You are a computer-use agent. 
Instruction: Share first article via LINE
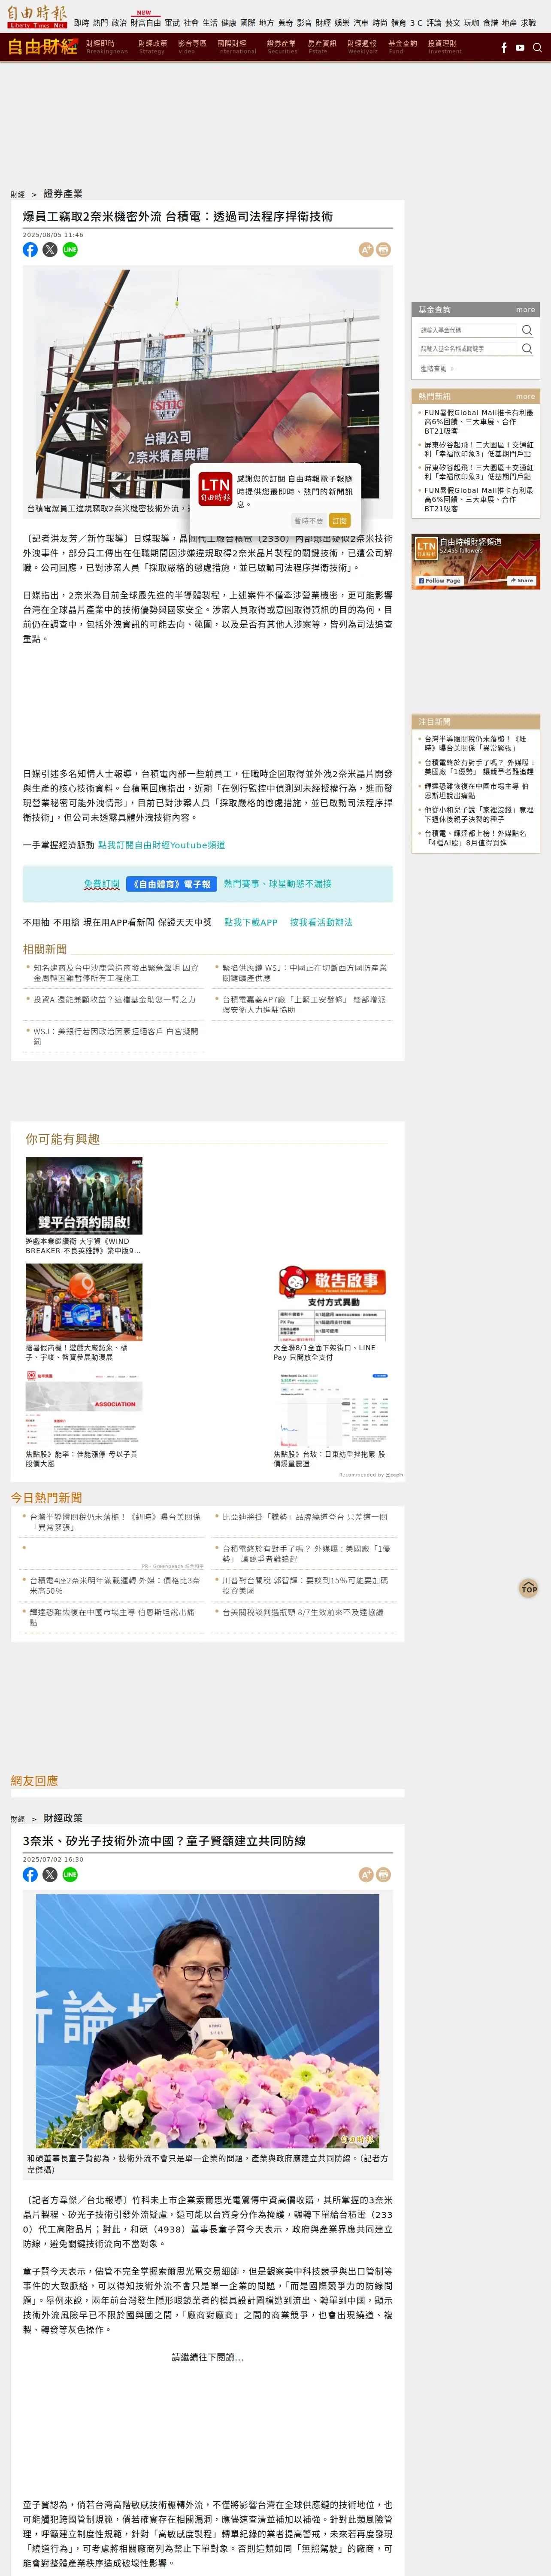click(70, 250)
